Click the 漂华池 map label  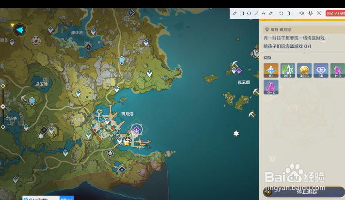coord(77,32)
